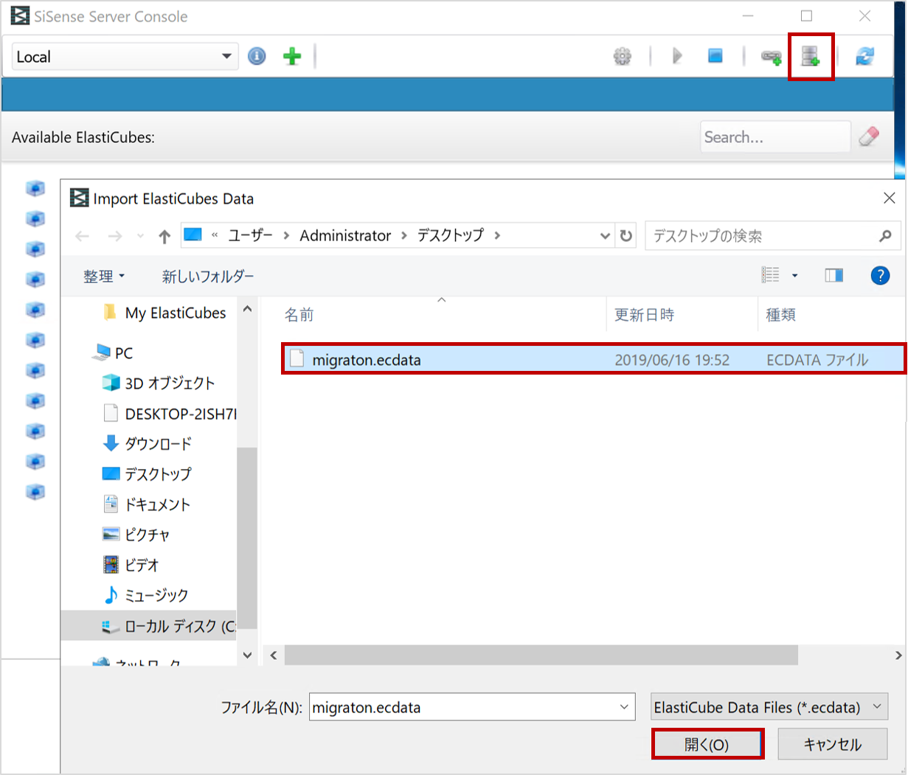This screenshot has width=908, height=775.
Task: Select migraton.ecdata file in list
Action: (593, 359)
